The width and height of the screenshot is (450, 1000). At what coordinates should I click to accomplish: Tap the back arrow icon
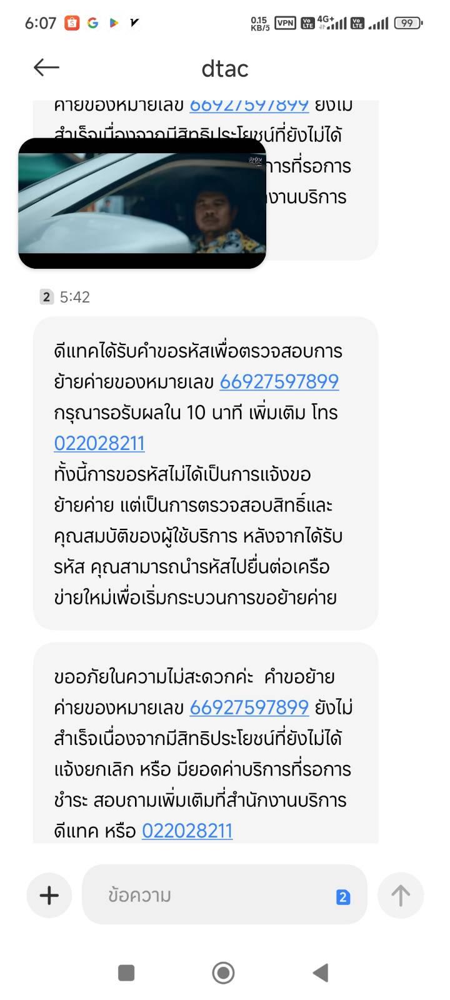coord(46,67)
